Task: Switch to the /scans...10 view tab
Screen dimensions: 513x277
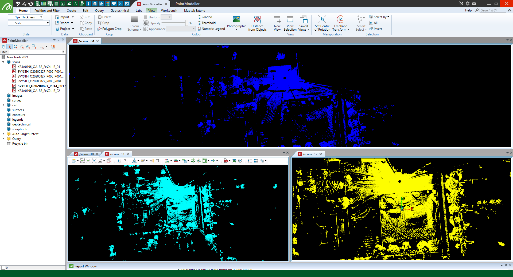Action: [x=86, y=154]
